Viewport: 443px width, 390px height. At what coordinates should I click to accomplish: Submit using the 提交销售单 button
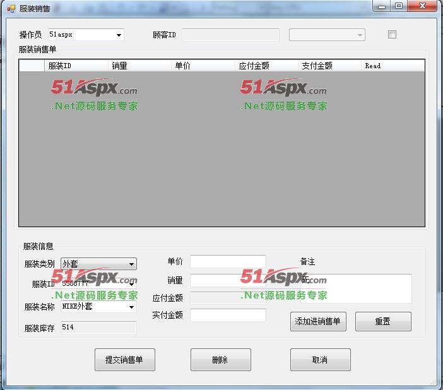(124, 360)
